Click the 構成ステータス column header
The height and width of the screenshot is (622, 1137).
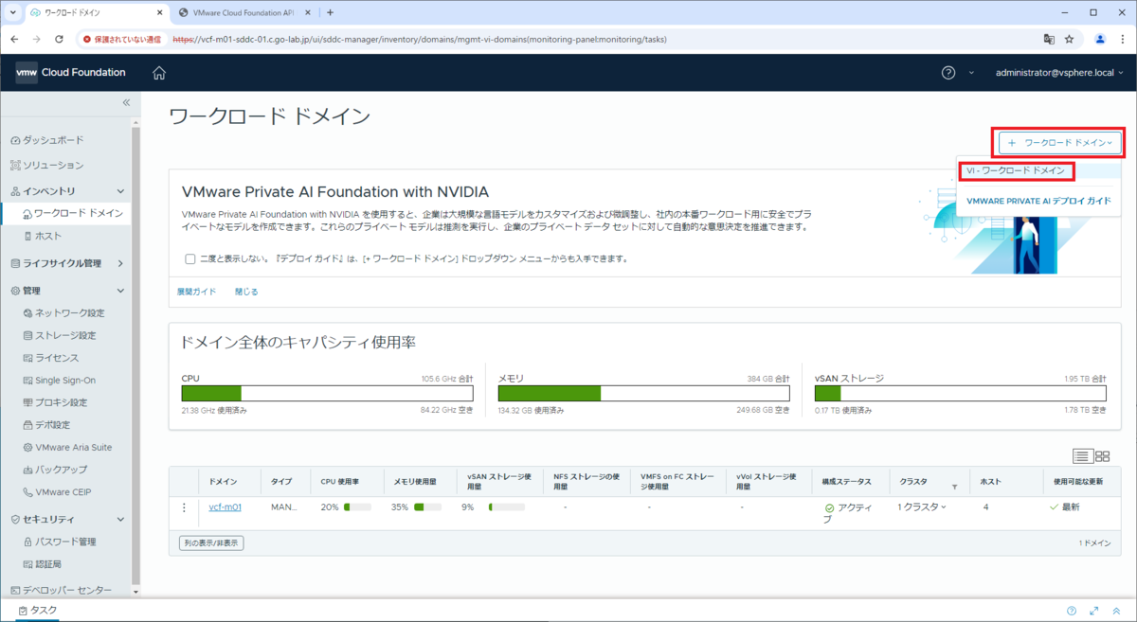coord(846,481)
